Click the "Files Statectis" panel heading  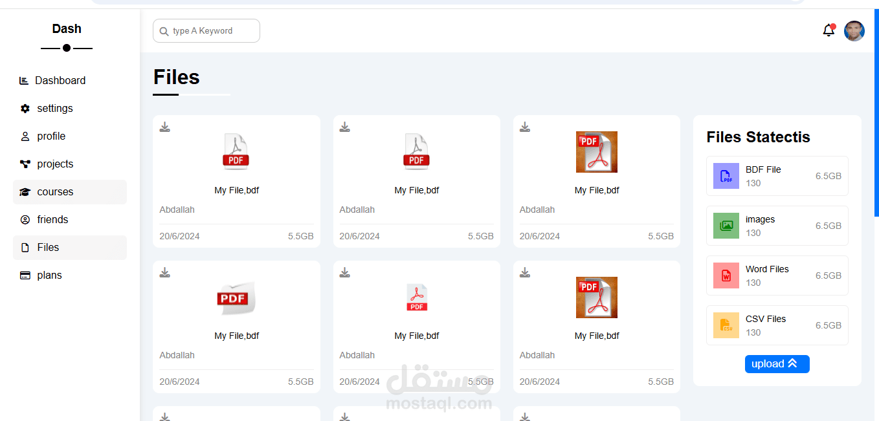pyautogui.click(x=758, y=137)
